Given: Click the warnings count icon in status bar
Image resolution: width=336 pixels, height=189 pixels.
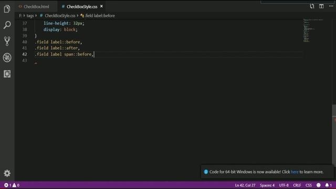Looking at the screenshot, I should click(x=16, y=185).
